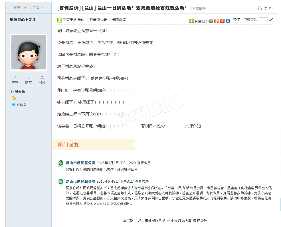Share to Qzone star icon
The width and height of the screenshot is (281, 227).
coord(211,21)
